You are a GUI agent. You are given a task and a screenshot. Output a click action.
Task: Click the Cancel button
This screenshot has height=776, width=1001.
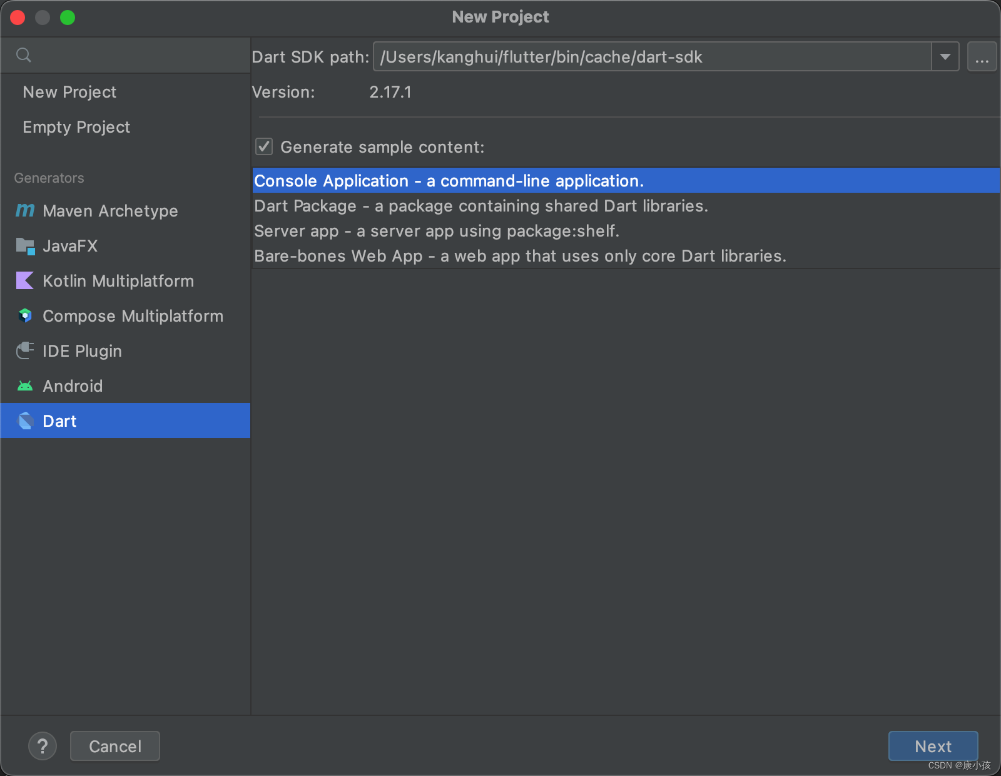coord(114,746)
